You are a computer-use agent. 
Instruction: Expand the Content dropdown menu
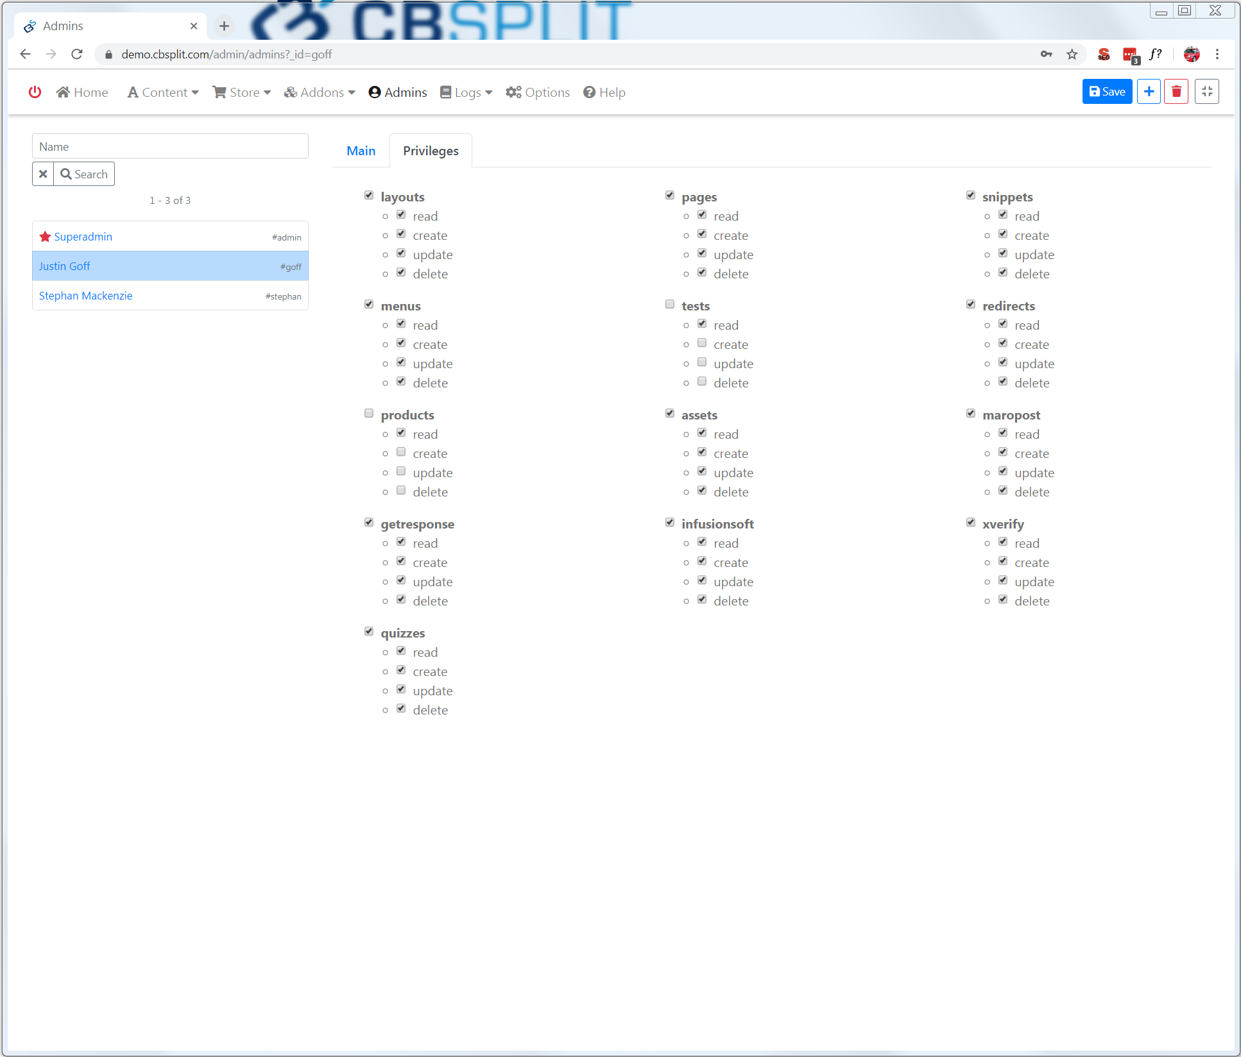[163, 92]
